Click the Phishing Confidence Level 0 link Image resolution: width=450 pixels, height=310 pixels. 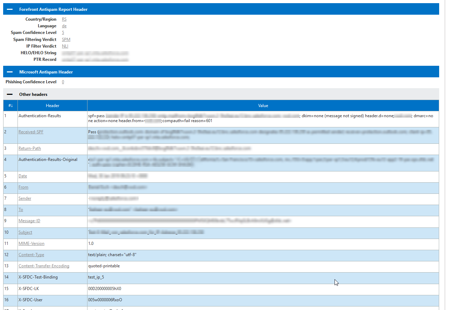[63, 82]
